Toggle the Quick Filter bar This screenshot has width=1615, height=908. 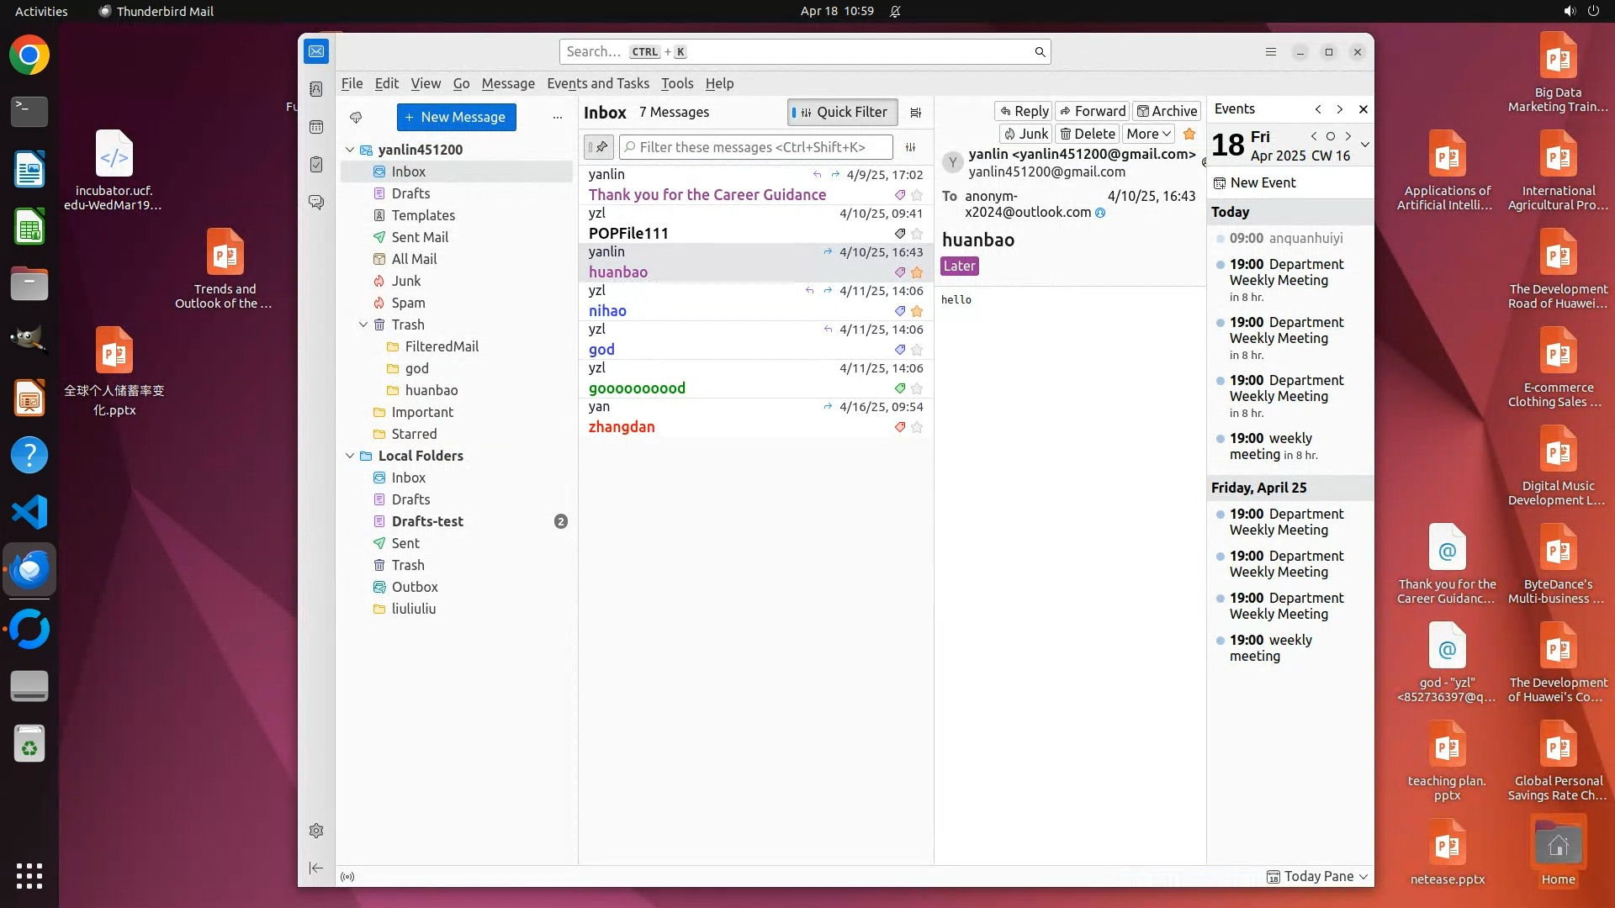point(842,112)
